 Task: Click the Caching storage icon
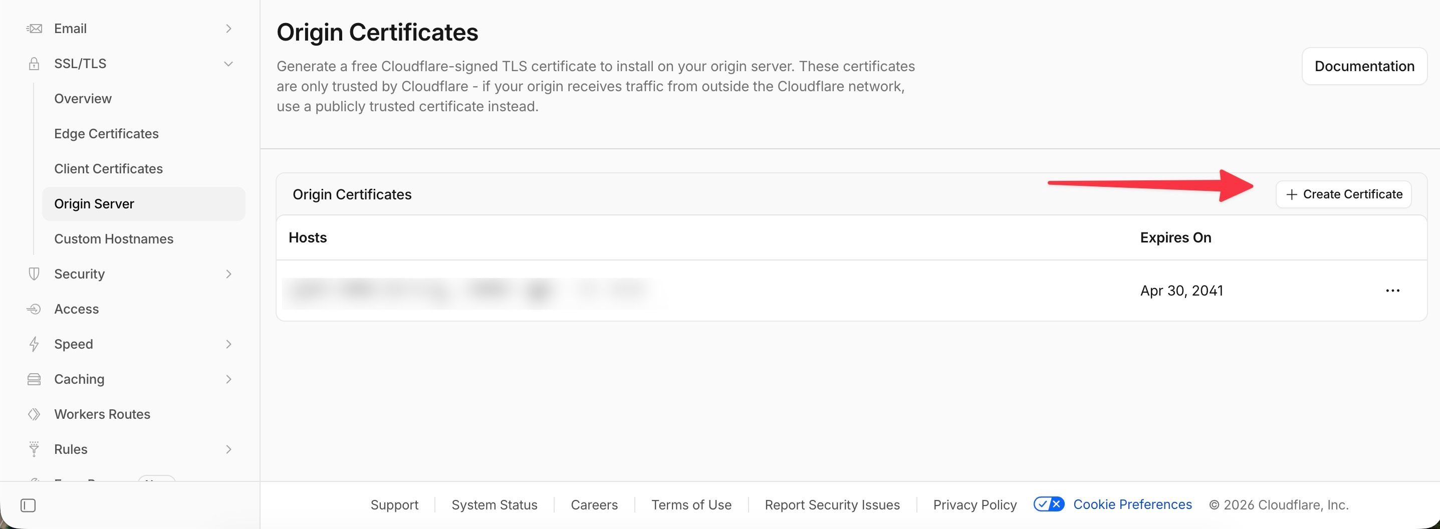(x=34, y=379)
